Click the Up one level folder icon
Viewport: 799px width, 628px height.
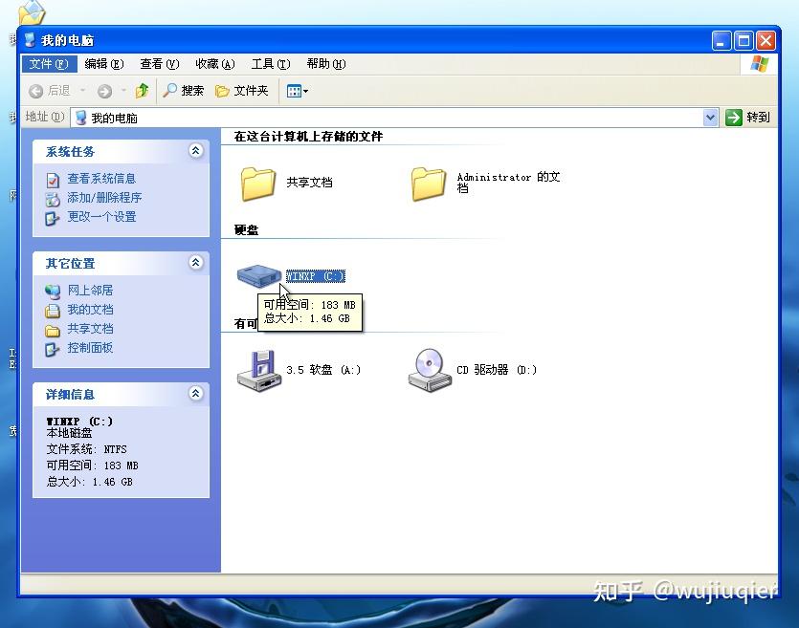click(x=142, y=91)
